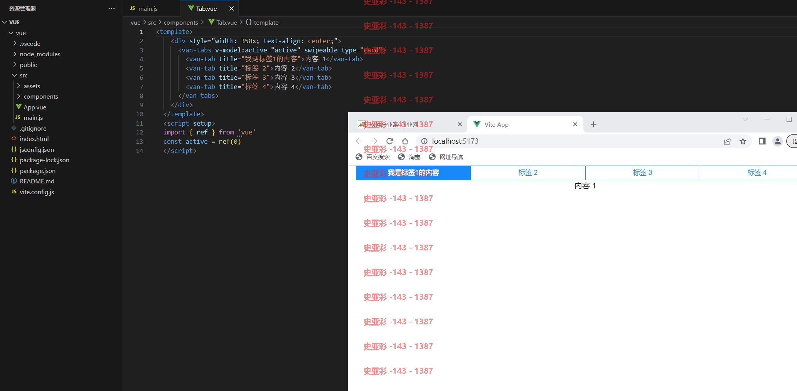Open package.json file
This screenshot has width=797, height=391.
click(37, 171)
